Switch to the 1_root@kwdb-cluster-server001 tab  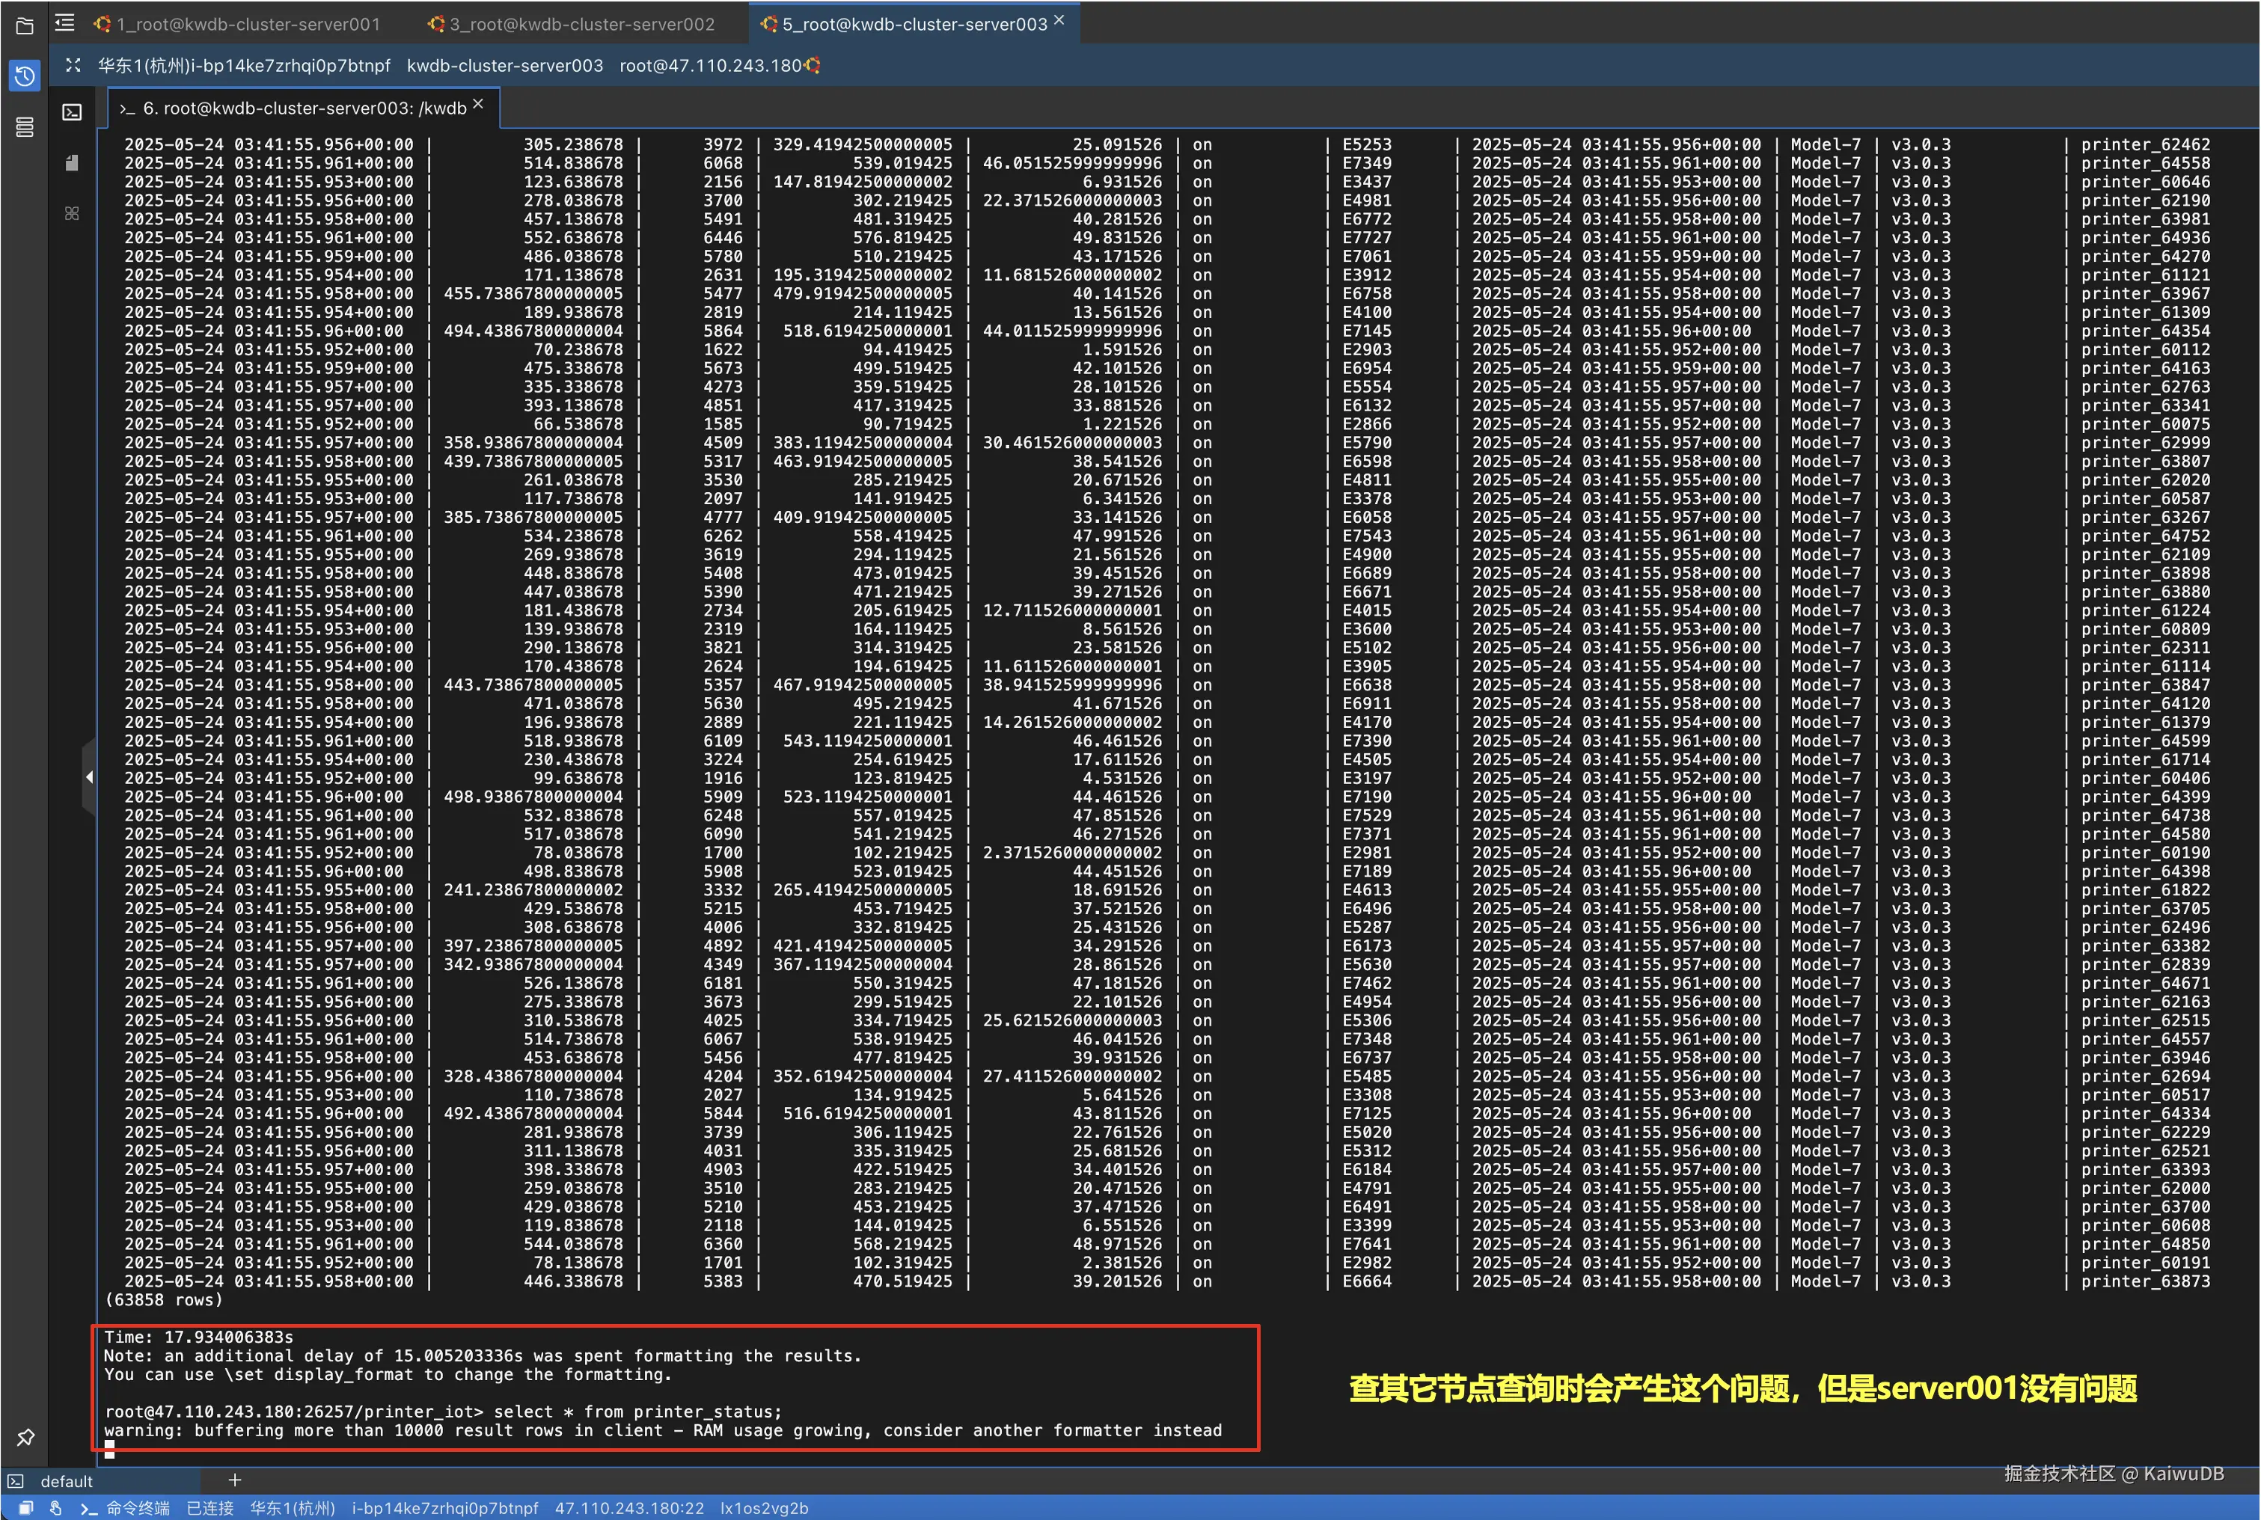tap(237, 24)
